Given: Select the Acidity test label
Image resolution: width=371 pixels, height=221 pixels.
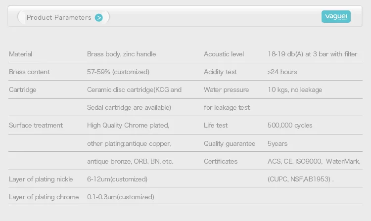Looking at the screenshot, I should (x=220, y=72).
